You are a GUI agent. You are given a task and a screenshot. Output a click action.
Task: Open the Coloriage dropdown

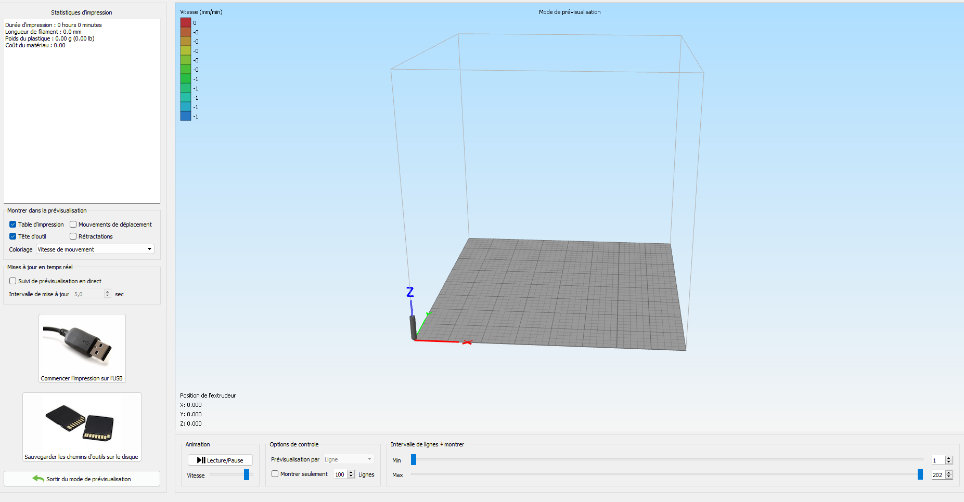pos(95,249)
